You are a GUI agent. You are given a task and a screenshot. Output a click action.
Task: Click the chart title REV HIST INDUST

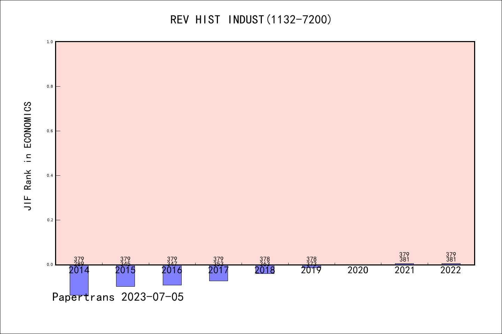[x=251, y=19]
